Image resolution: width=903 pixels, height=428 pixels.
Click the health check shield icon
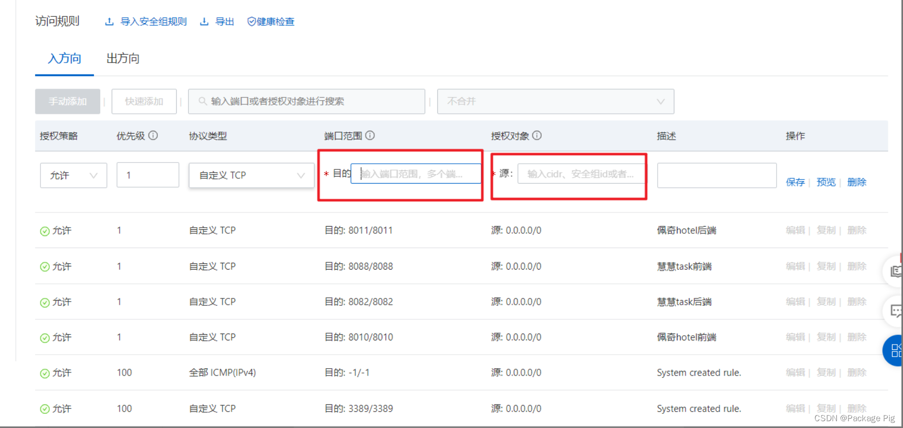point(251,22)
